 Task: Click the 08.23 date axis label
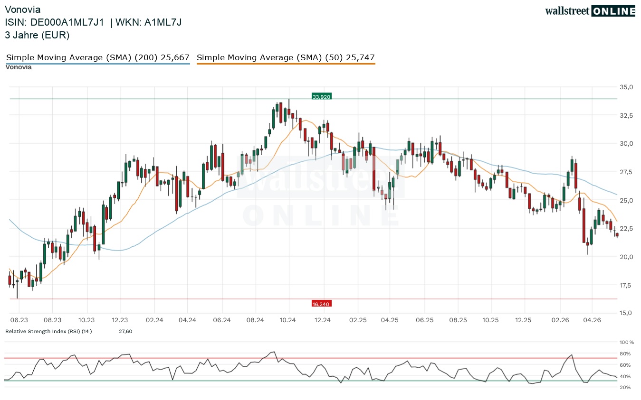pyautogui.click(x=52, y=320)
